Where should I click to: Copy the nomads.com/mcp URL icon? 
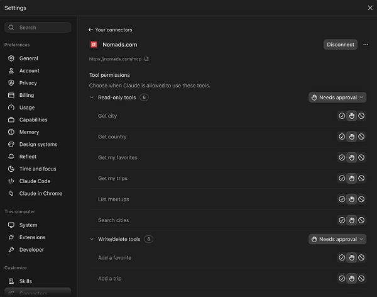point(146,59)
